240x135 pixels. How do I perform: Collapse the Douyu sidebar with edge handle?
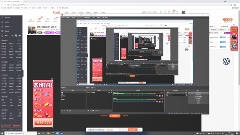[23, 73]
